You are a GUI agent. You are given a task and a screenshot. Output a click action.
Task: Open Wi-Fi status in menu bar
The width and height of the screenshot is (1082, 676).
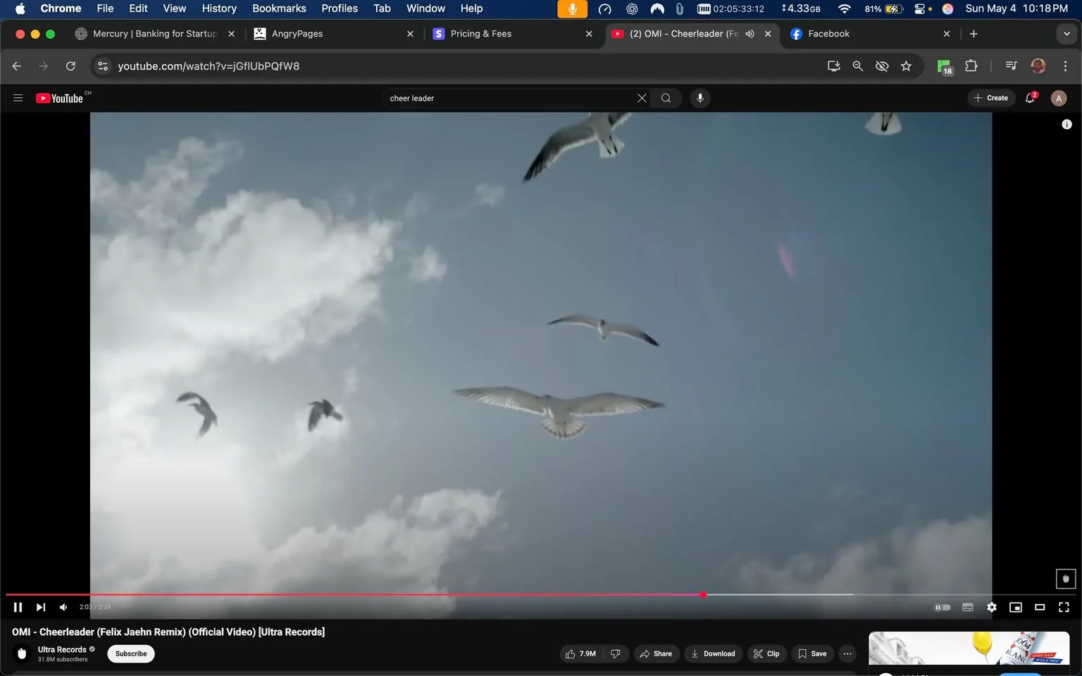844,8
